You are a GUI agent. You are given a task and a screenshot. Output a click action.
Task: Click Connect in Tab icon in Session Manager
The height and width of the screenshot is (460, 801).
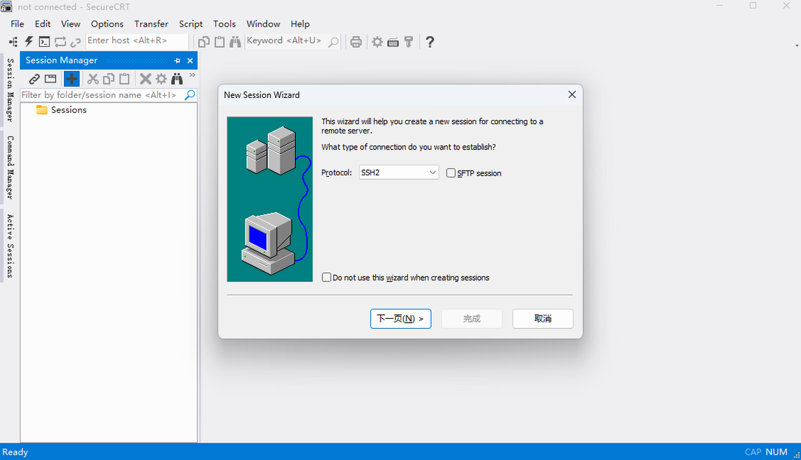pos(50,79)
